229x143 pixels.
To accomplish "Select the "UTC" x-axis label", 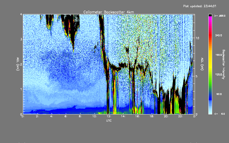I will tap(109, 120).
